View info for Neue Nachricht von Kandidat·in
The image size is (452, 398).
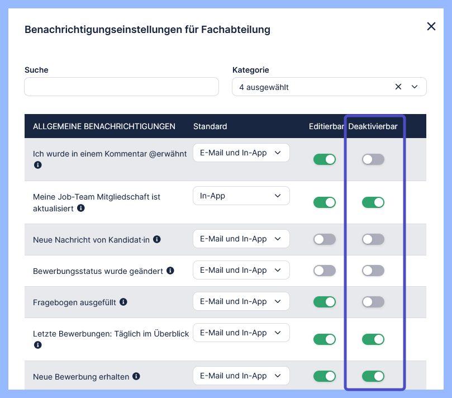[x=157, y=239]
